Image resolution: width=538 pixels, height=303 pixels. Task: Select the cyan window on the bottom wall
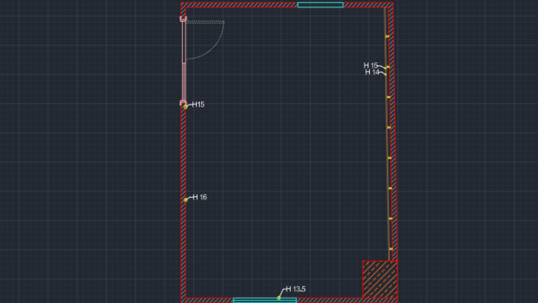(264, 300)
